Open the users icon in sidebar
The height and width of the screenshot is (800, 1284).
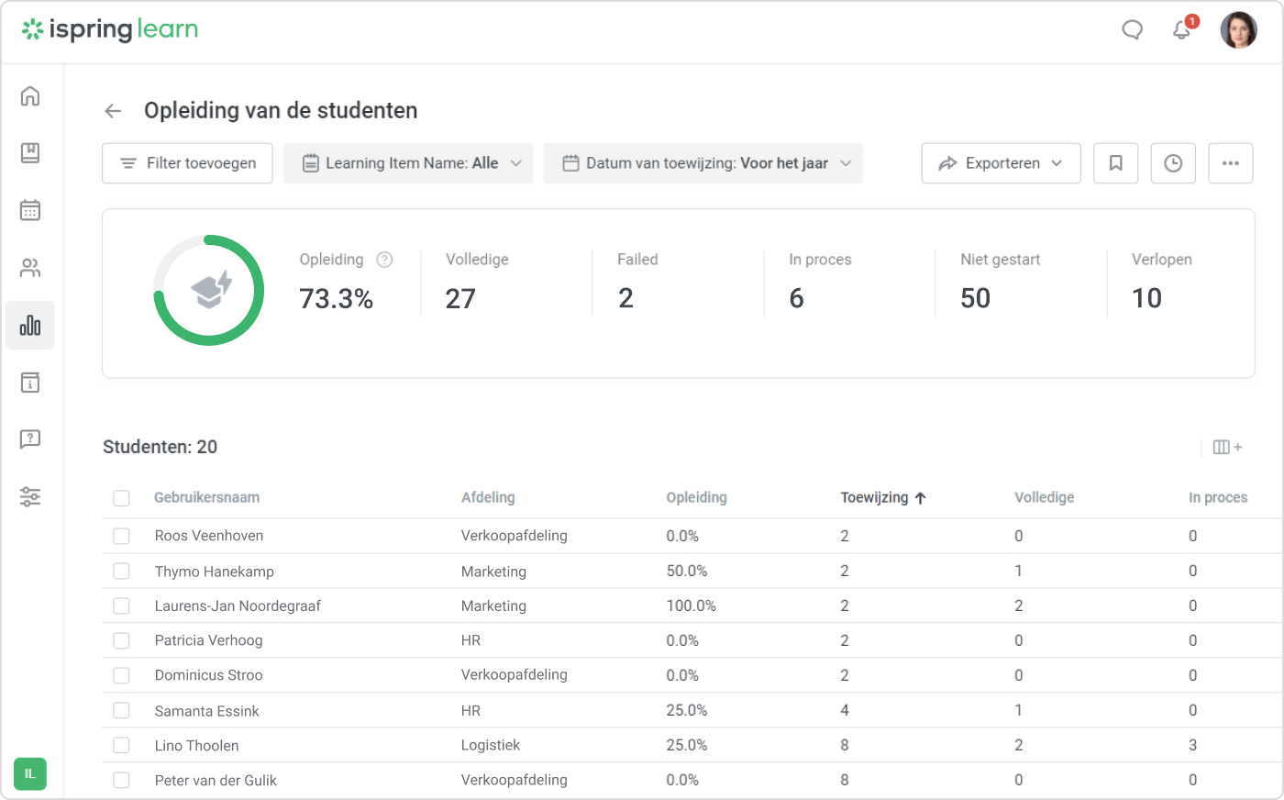point(30,268)
